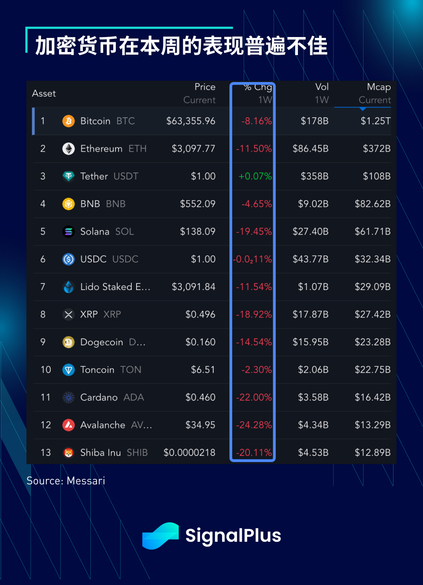Select the XRP cross logo icon
The image size is (423, 585).
[68, 314]
